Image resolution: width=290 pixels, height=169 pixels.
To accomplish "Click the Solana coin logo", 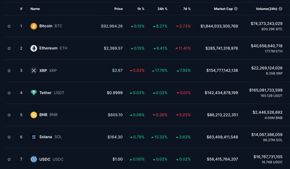I will tap(33, 137).
